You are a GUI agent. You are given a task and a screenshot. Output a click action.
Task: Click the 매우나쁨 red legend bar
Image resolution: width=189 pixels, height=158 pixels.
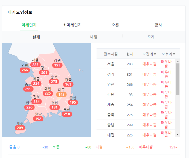[x=158, y=143]
